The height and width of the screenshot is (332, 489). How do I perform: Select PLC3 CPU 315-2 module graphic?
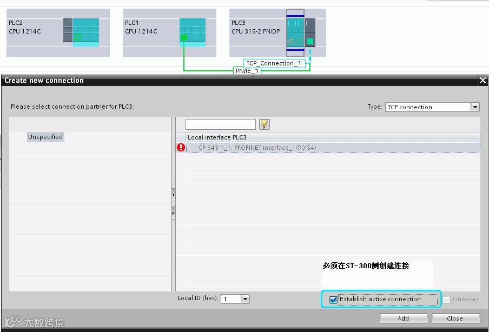pos(295,32)
